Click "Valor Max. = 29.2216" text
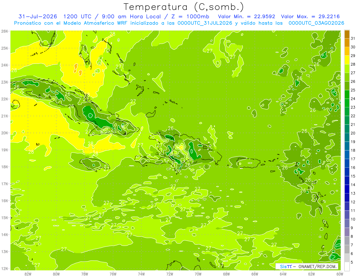The width and height of the screenshot is (361, 278). (310, 16)
